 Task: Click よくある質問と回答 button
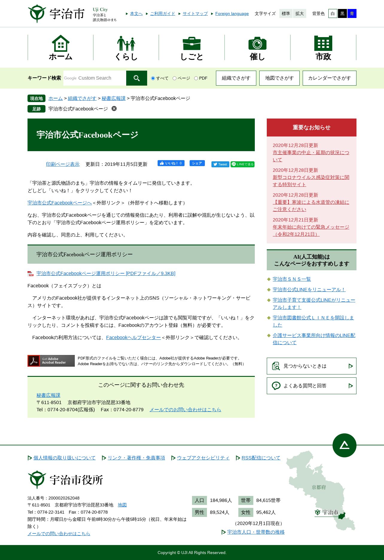tap(312, 386)
